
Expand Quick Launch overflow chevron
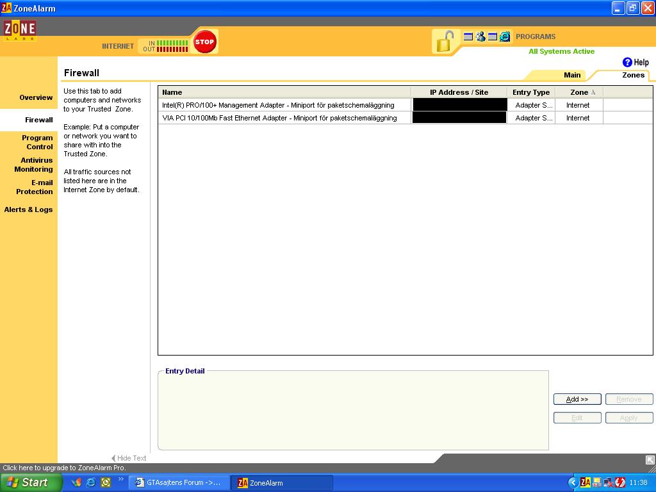tap(120, 479)
